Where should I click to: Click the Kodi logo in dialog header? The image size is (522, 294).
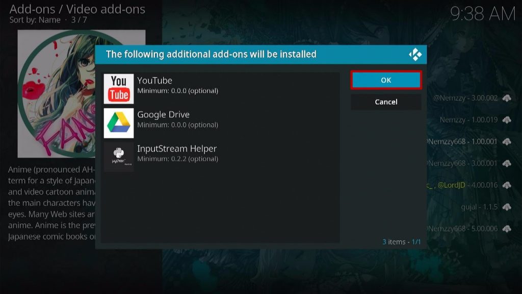tap(415, 54)
